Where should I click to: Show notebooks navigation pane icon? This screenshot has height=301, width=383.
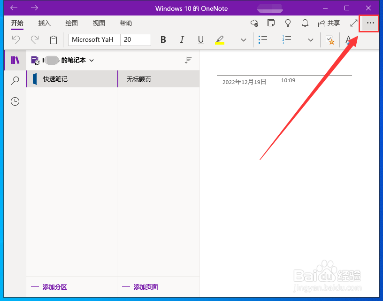15,60
